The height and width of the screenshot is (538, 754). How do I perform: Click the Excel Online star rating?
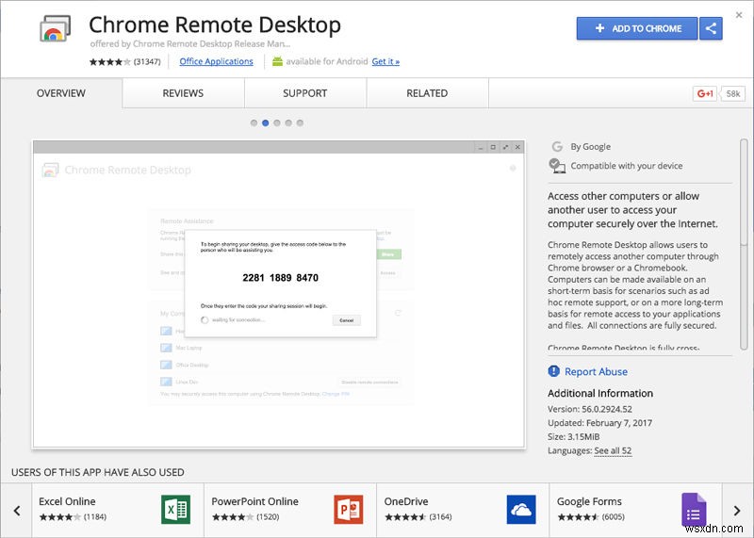[x=60, y=517]
